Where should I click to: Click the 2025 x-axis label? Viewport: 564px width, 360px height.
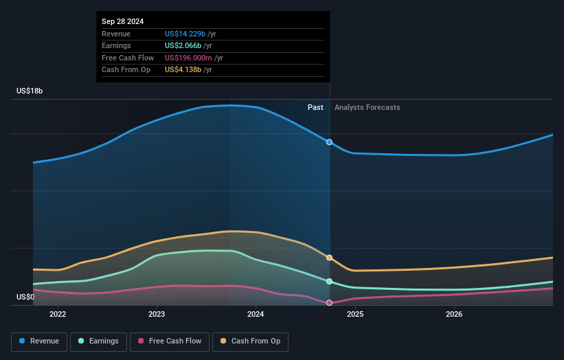tap(355, 314)
